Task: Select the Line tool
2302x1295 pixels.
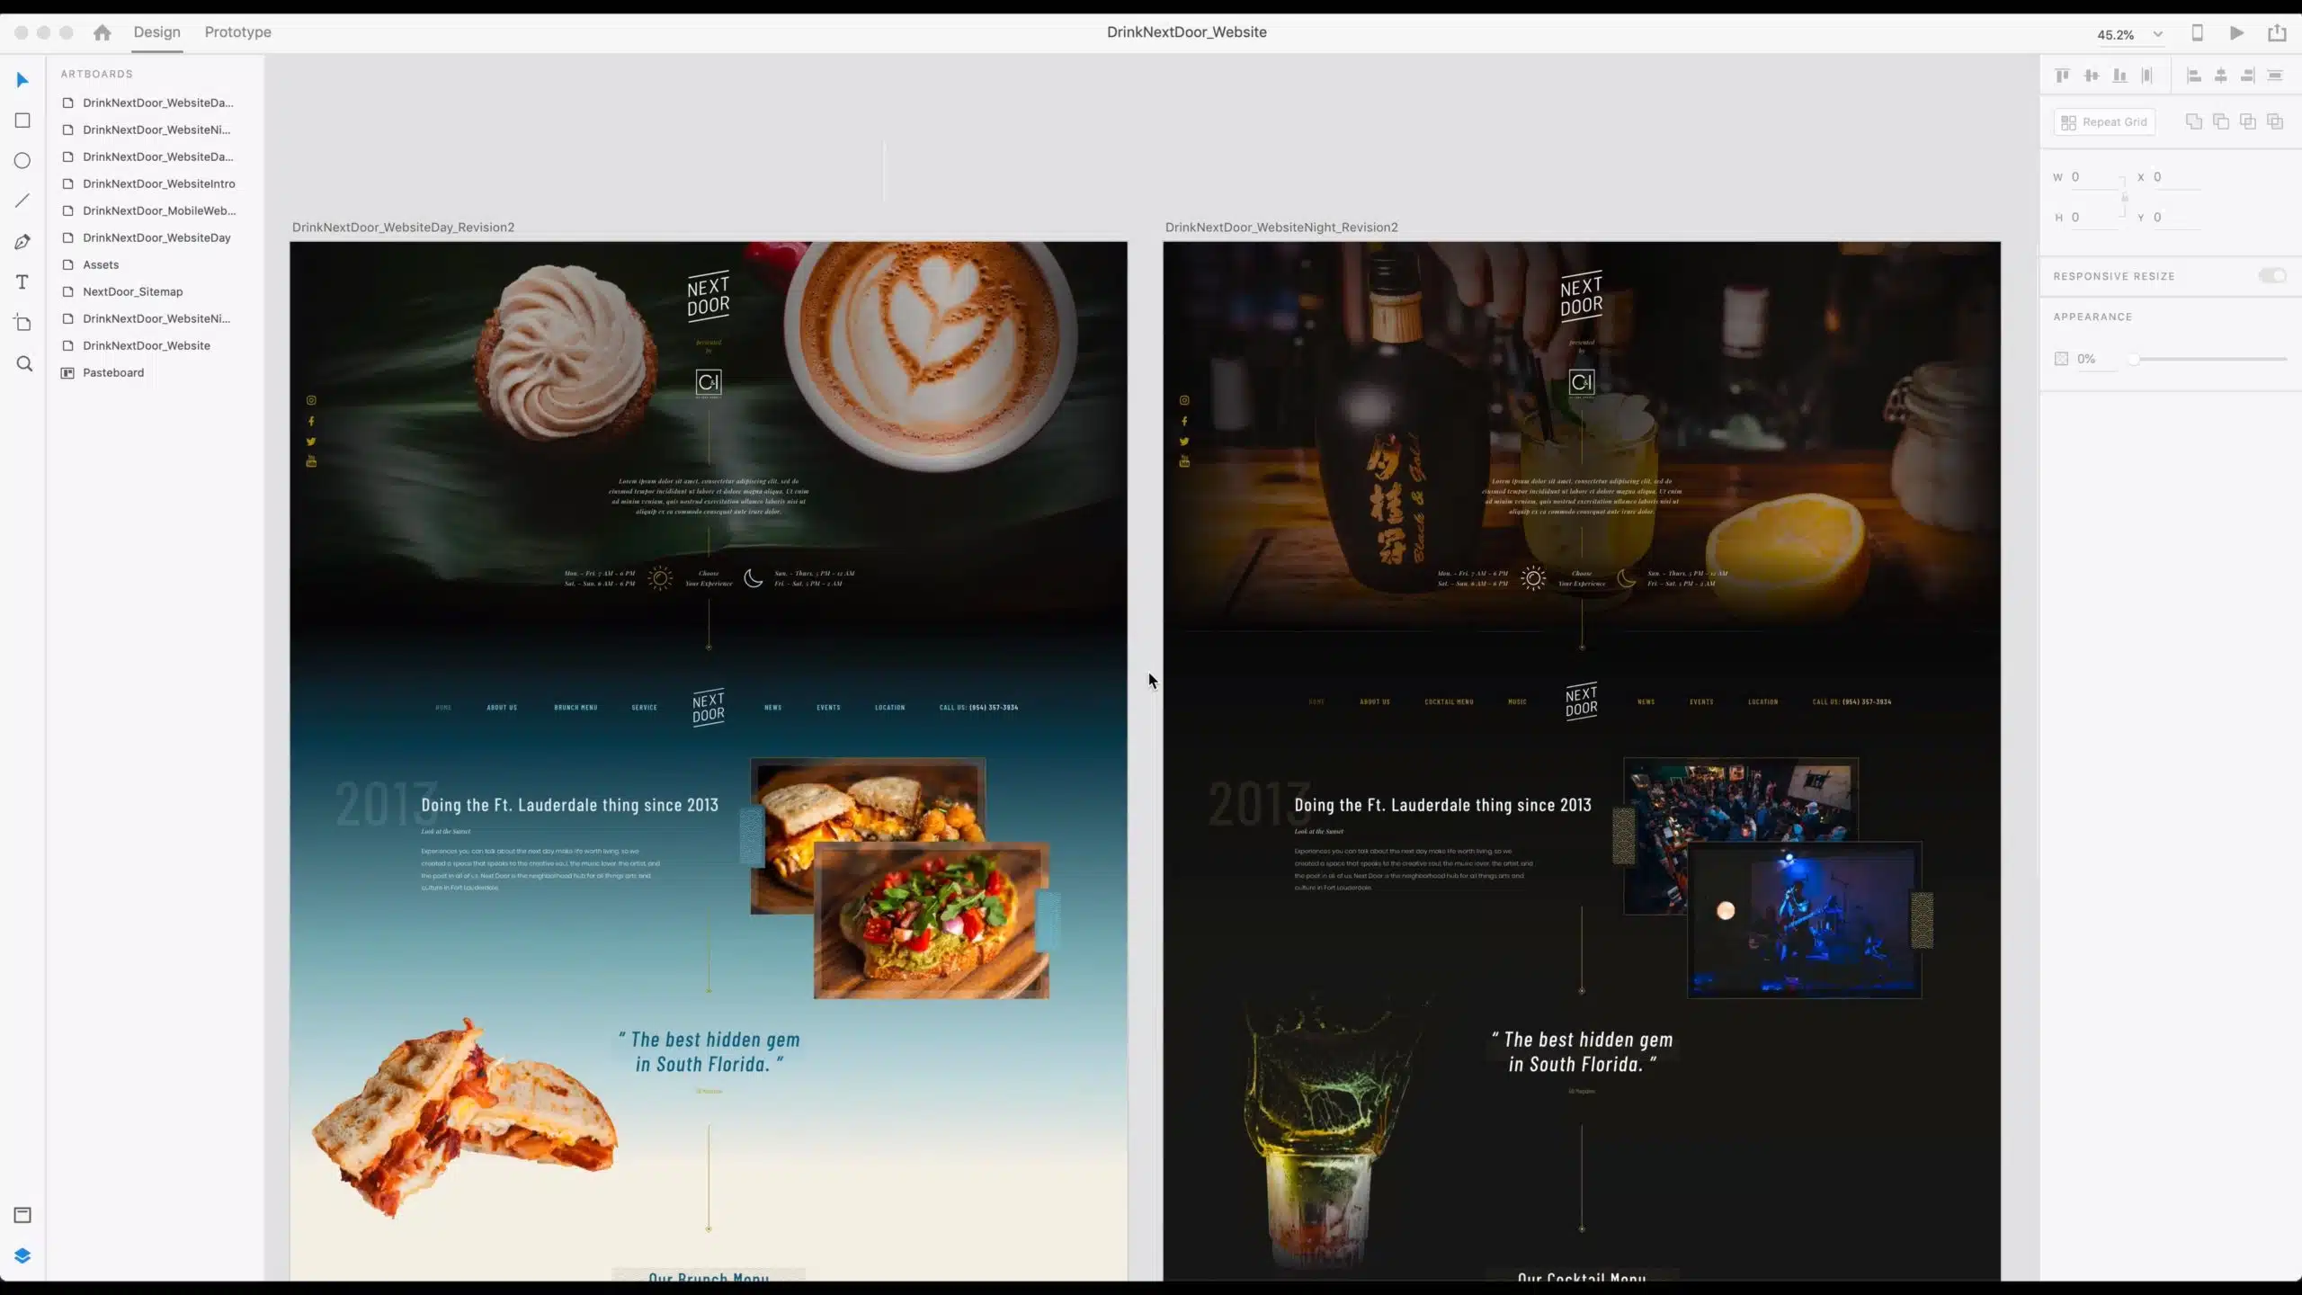Action: [x=22, y=201]
